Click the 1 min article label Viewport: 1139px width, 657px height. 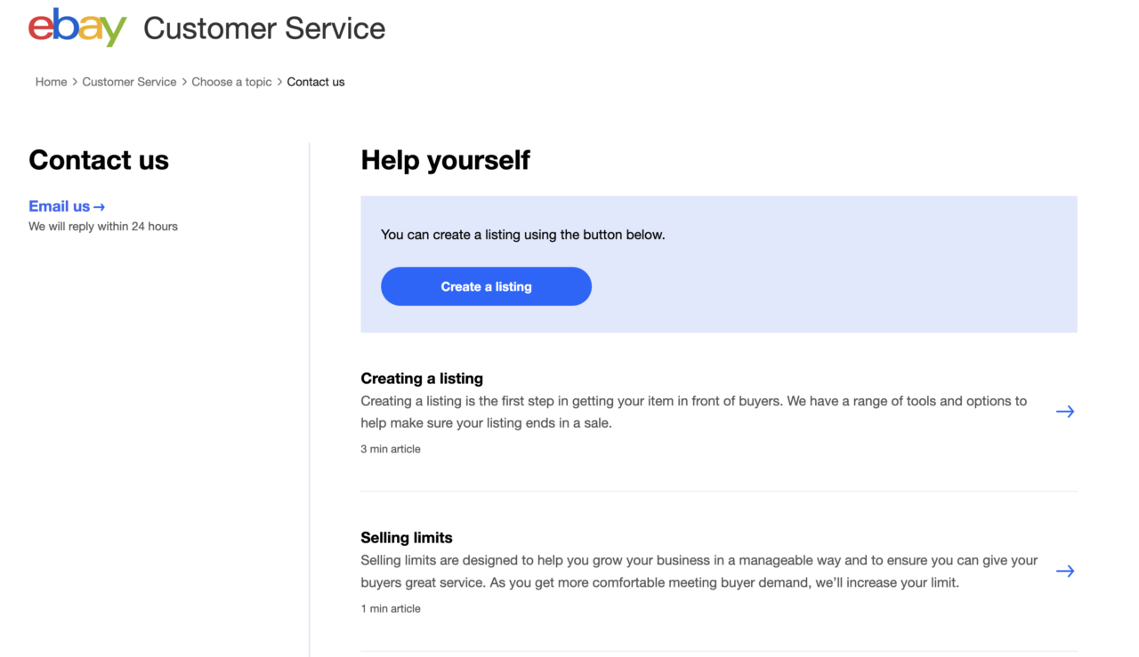[x=390, y=609]
